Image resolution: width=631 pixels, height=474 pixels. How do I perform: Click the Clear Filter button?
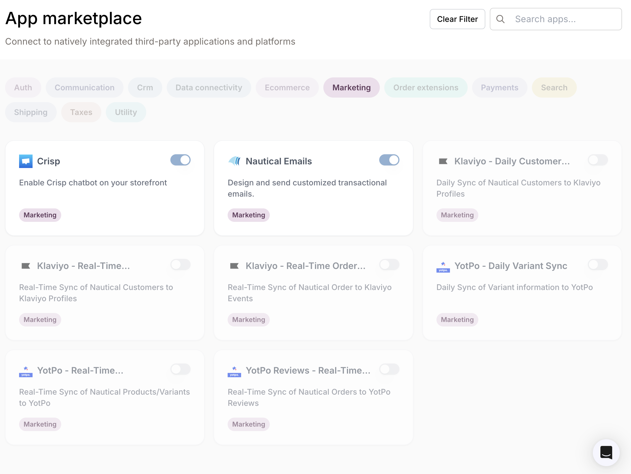click(457, 19)
